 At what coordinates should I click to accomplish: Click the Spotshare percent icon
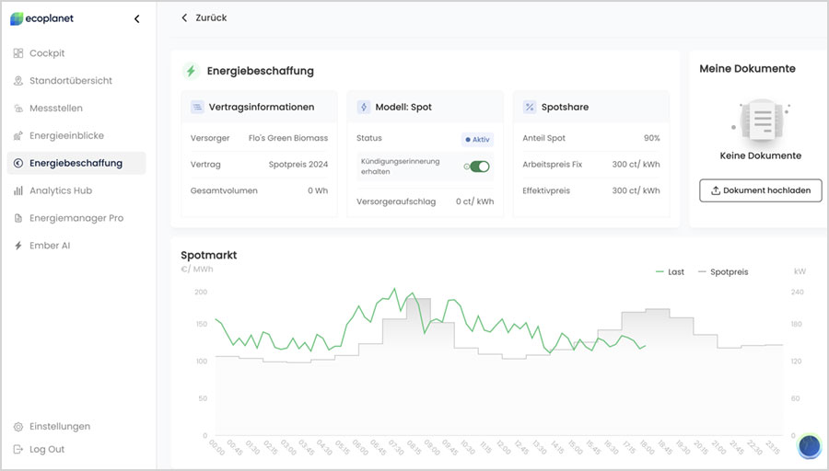[530, 108]
